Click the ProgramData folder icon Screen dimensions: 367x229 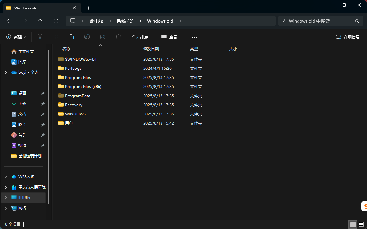(61, 96)
